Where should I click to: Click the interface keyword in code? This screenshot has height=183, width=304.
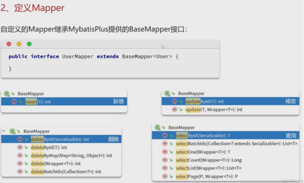(45, 57)
